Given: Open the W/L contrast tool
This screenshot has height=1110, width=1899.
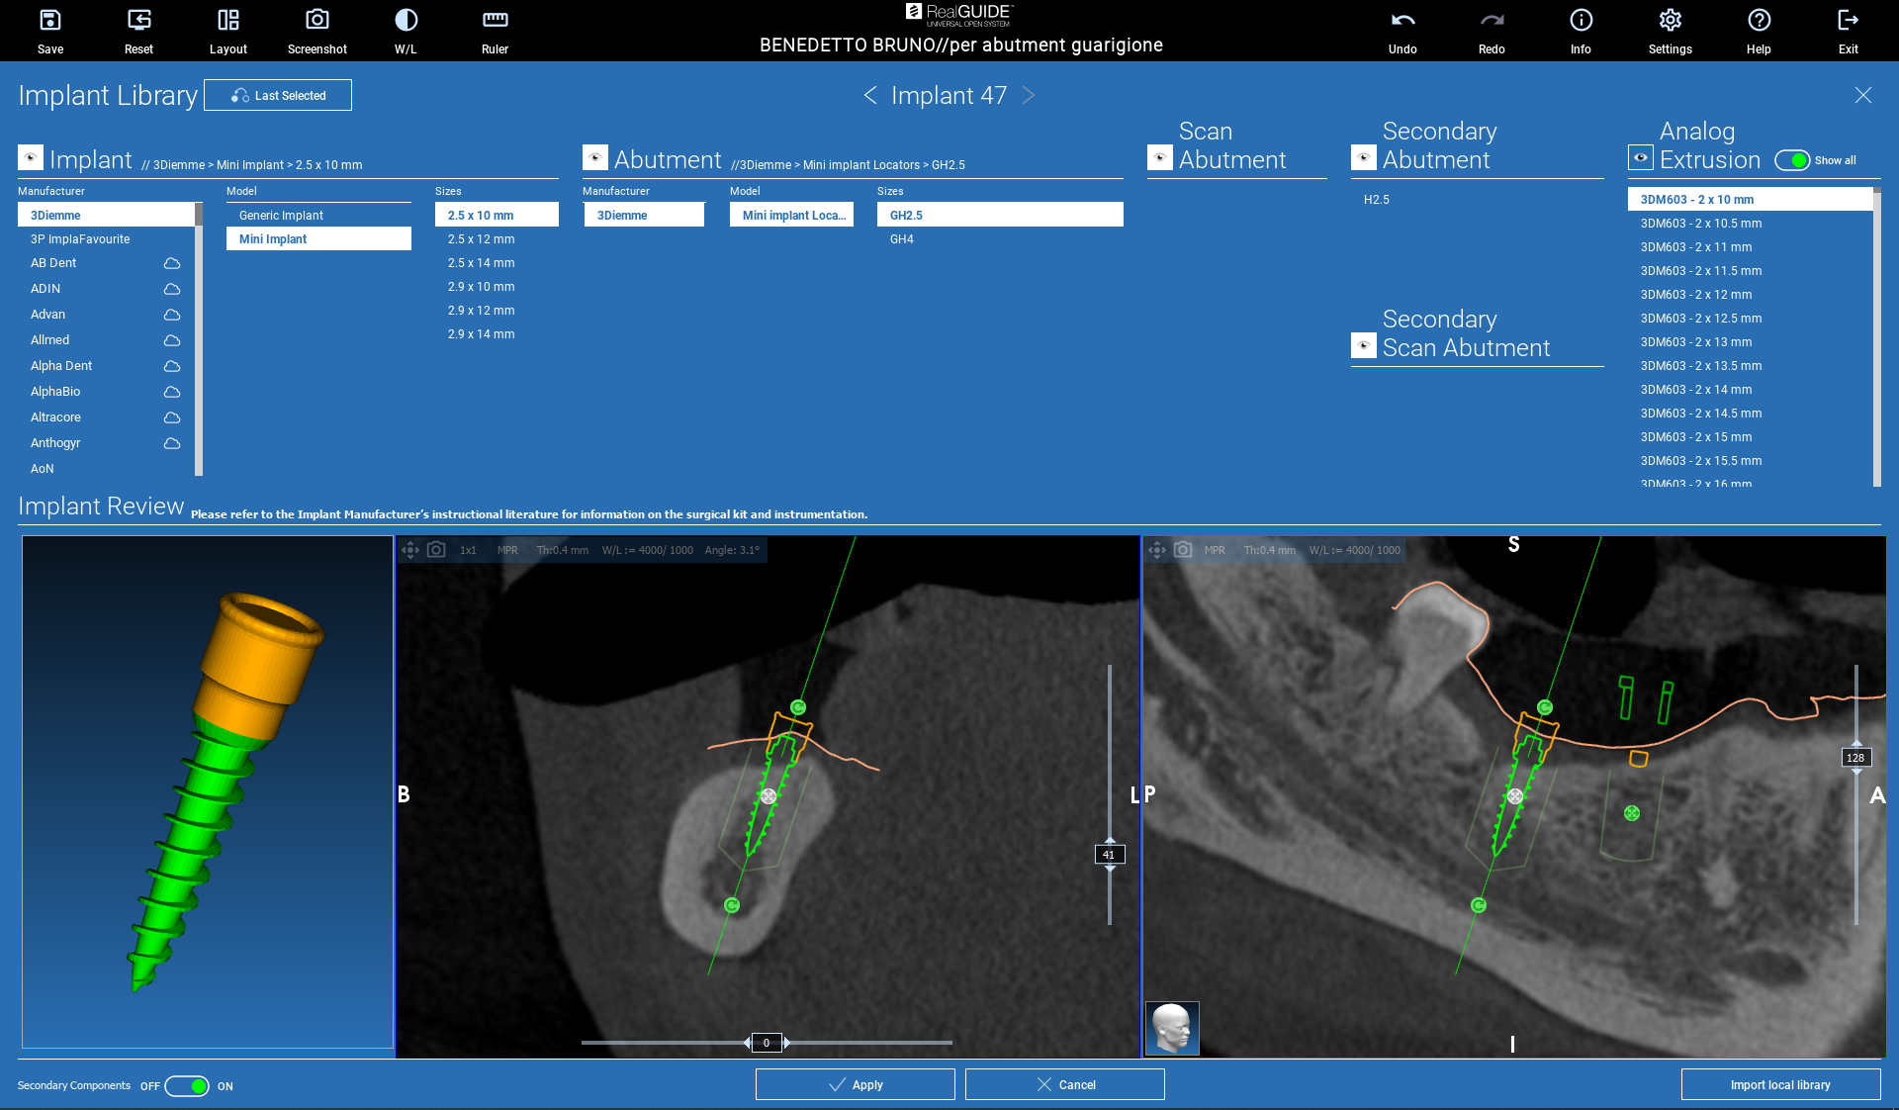Looking at the screenshot, I should click(406, 21).
